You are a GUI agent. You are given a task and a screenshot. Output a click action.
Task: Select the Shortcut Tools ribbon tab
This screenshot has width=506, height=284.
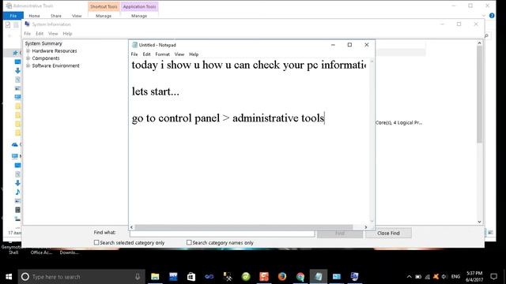(x=104, y=7)
